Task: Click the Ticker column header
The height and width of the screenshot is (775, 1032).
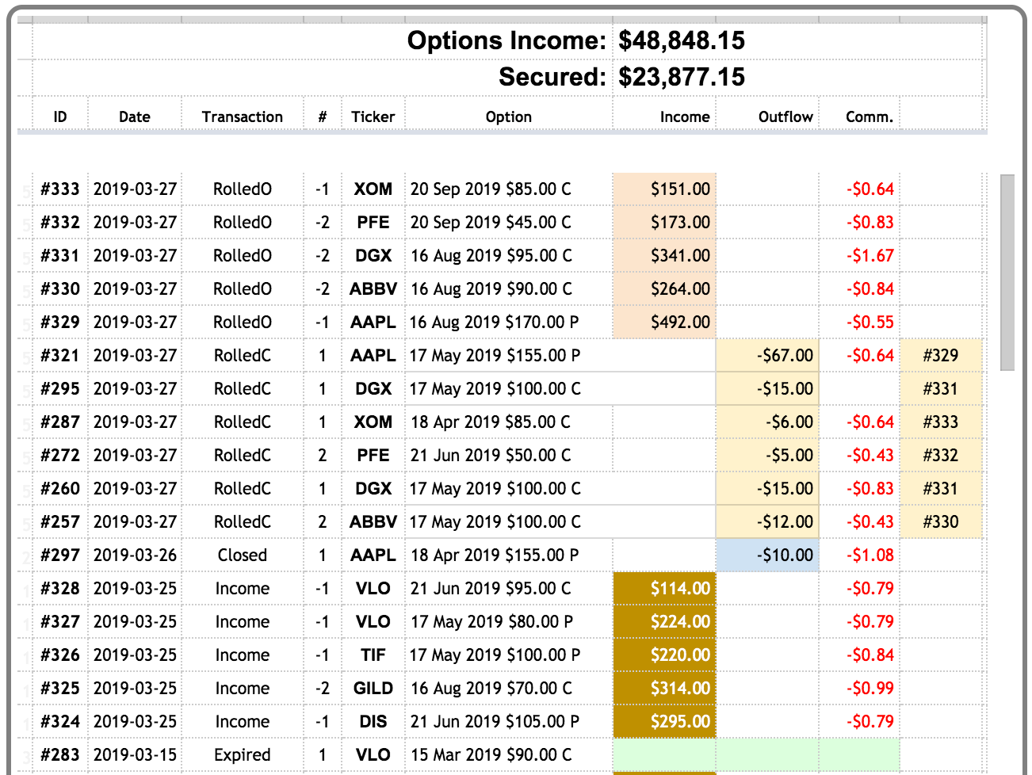Action: pyautogui.click(x=373, y=116)
